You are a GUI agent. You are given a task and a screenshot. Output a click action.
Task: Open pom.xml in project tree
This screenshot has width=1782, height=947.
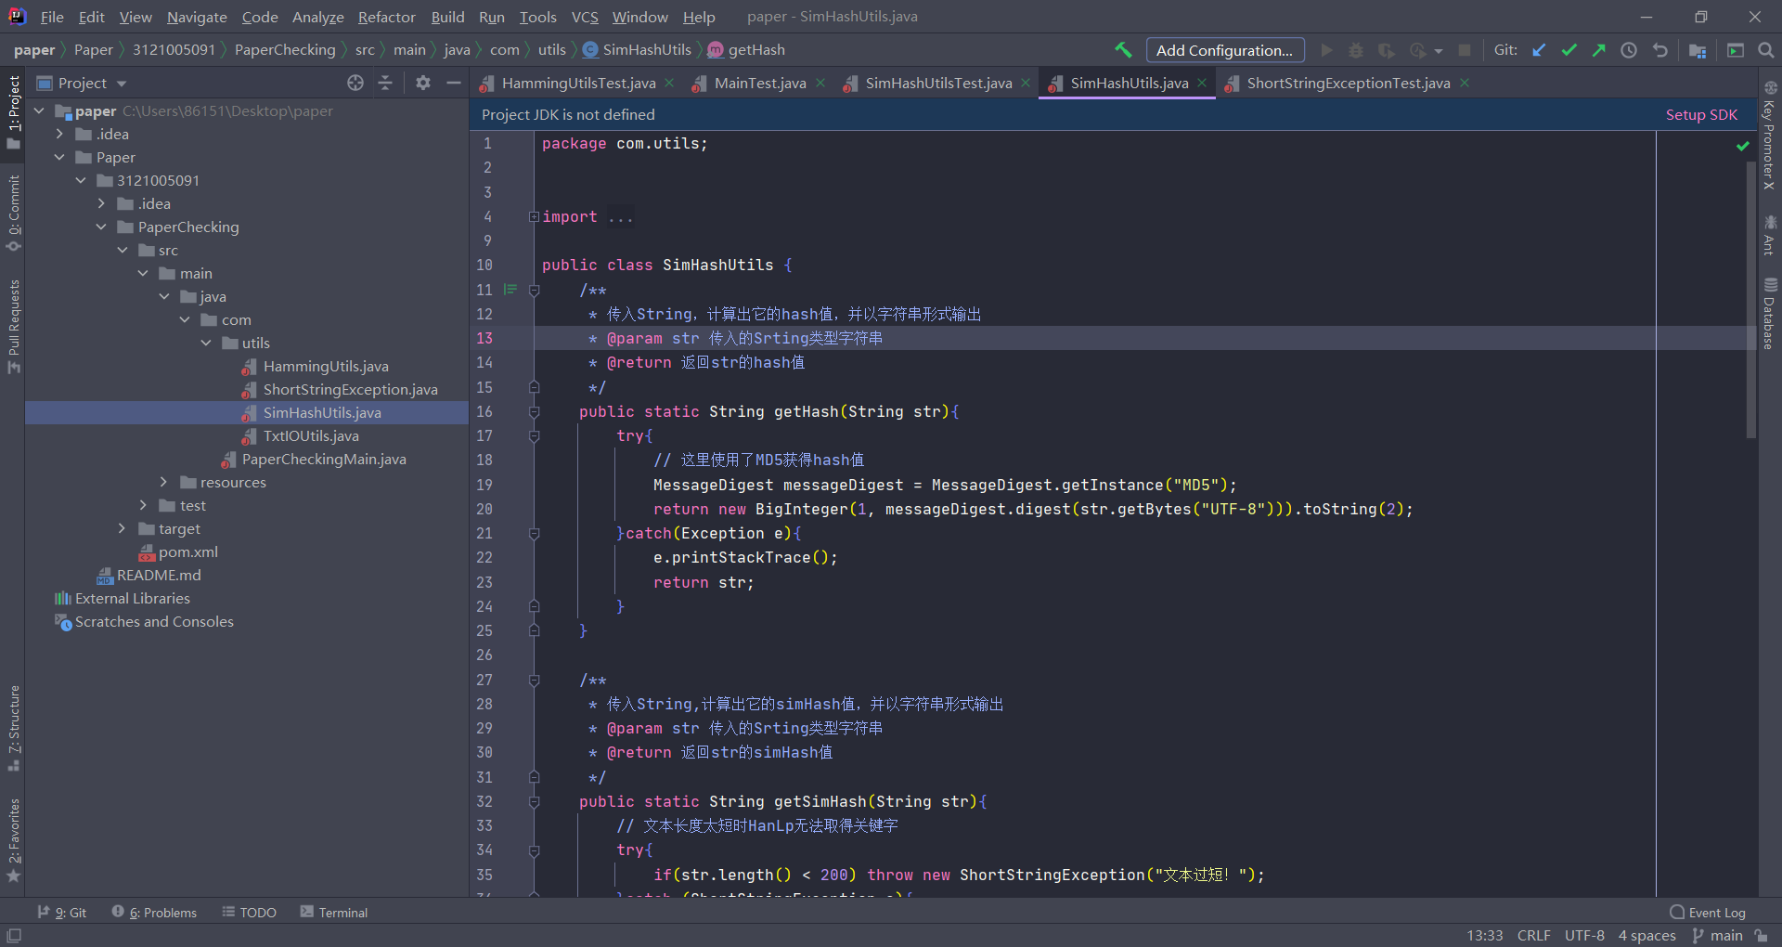click(x=188, y=551)
